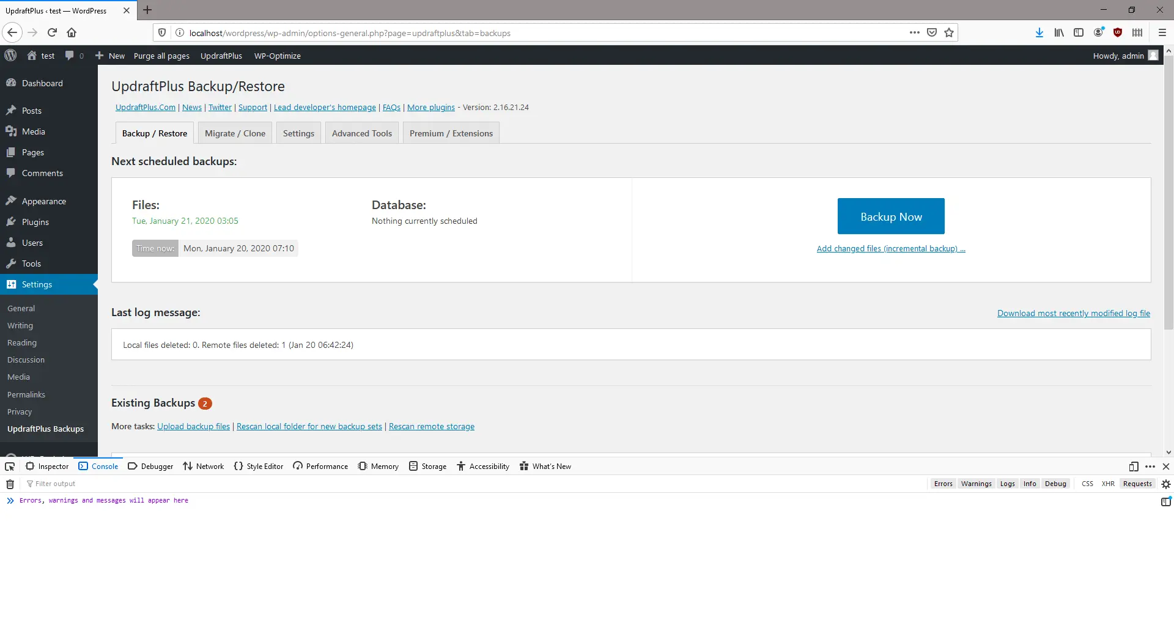Switch to UpdraftPlus Settings tab
Image resolution: width=1174 pixels, height=642 pixels.
click(x=299, y=133)
